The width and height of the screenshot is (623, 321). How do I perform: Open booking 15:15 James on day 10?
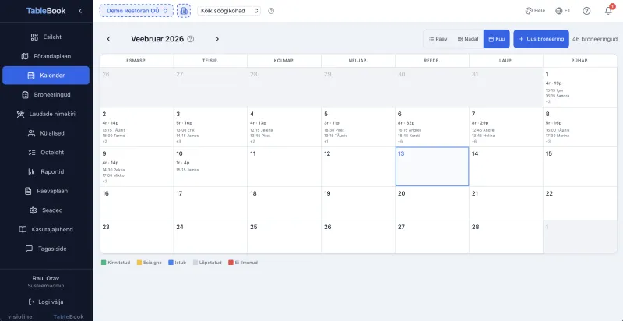(188, 170)
